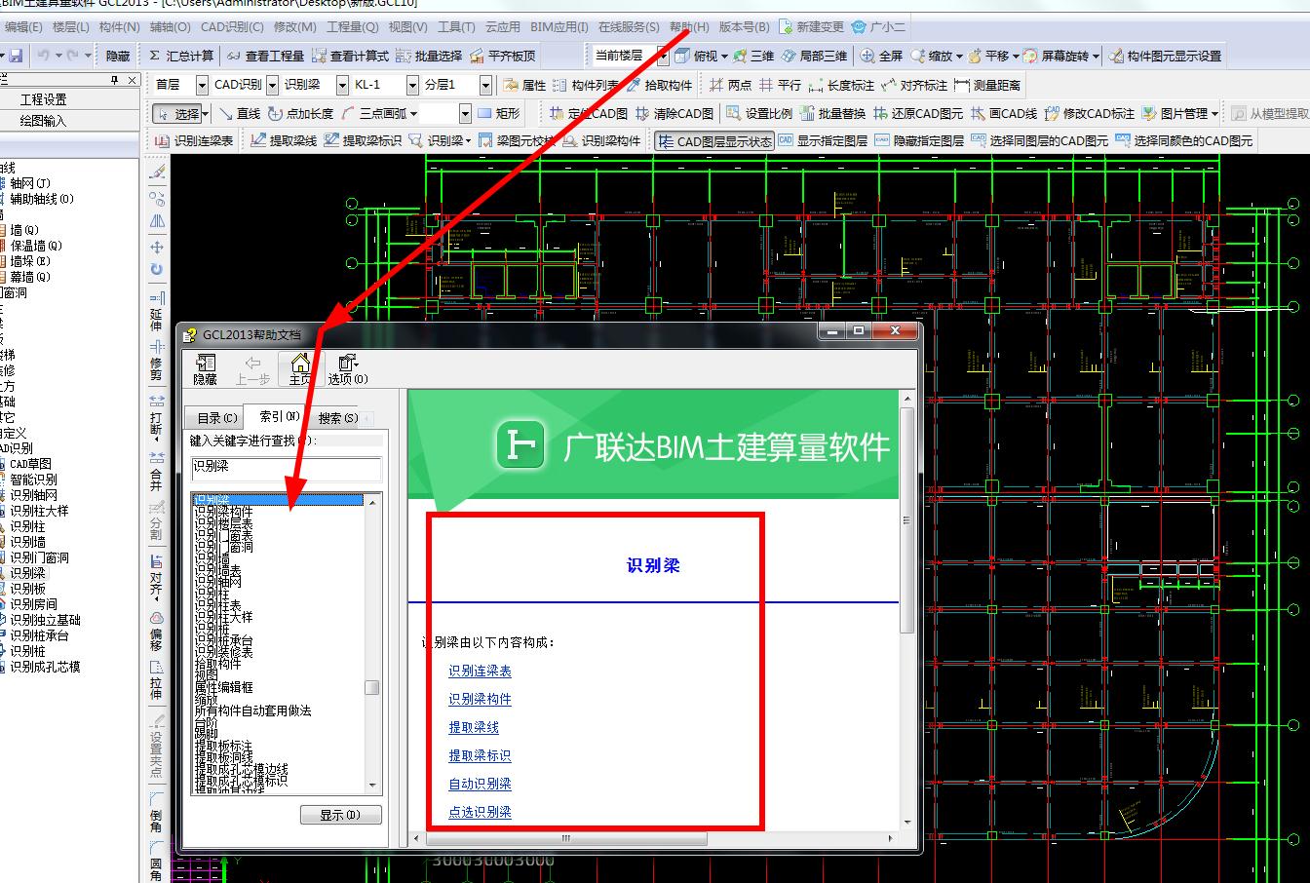Click 汇总计算 sum calculation tool
This screenshot has height=883, width=1310.
181,56
